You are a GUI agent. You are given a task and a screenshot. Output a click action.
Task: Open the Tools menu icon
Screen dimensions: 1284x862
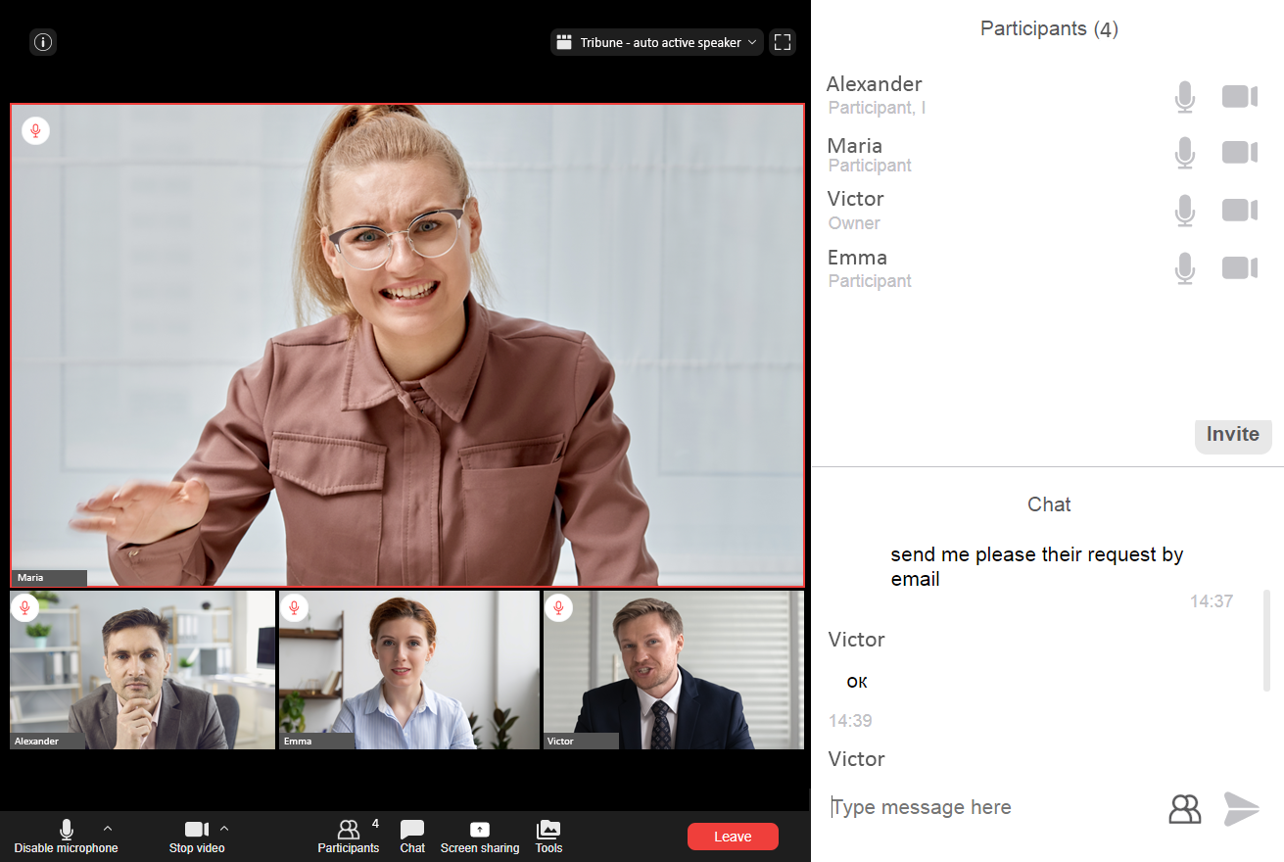548,837
